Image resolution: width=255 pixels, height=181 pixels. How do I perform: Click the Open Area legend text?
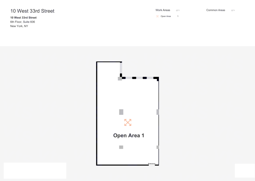coord(166,16)
